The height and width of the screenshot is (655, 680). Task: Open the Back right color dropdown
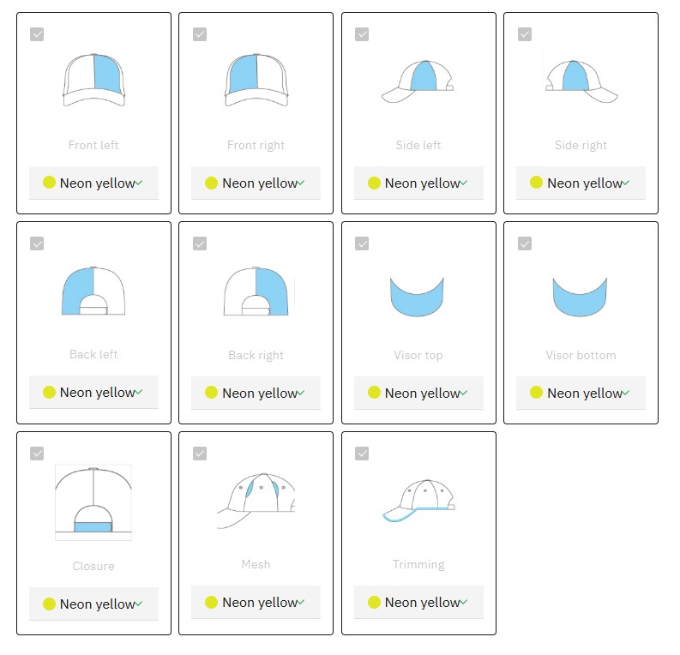[x=256, y=393]
